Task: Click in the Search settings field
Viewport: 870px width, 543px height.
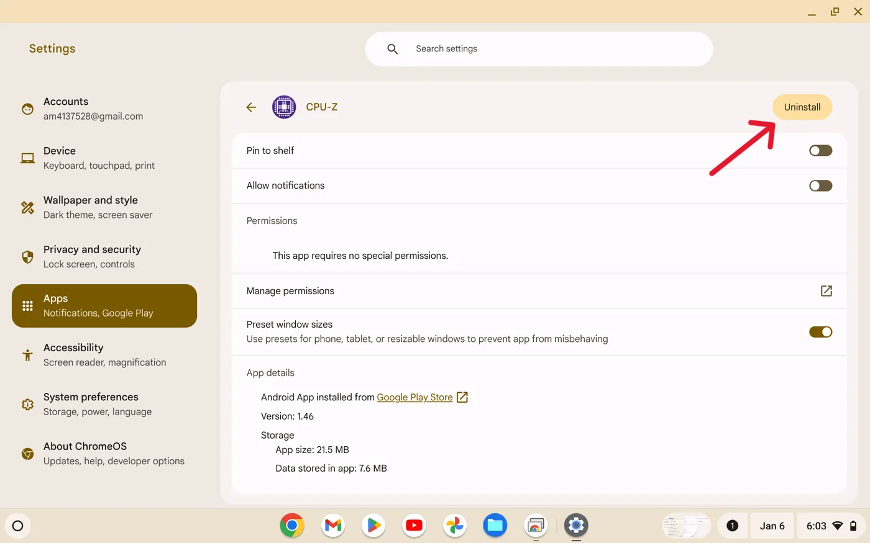Action: 539,49
